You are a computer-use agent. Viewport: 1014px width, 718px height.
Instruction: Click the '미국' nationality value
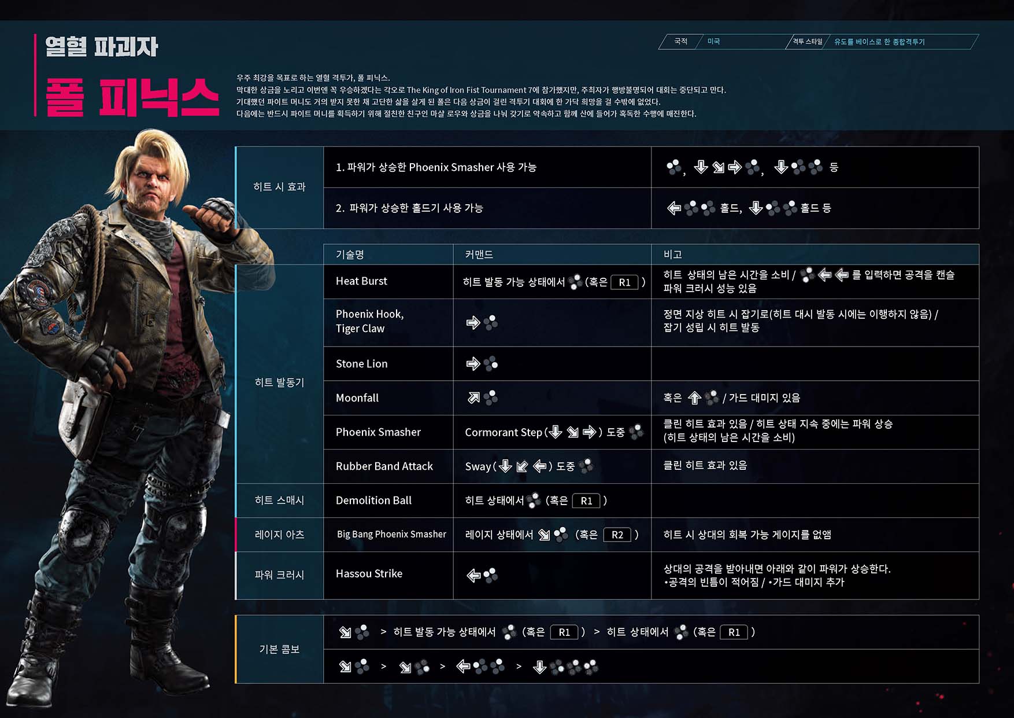click(x=713, y=42)
